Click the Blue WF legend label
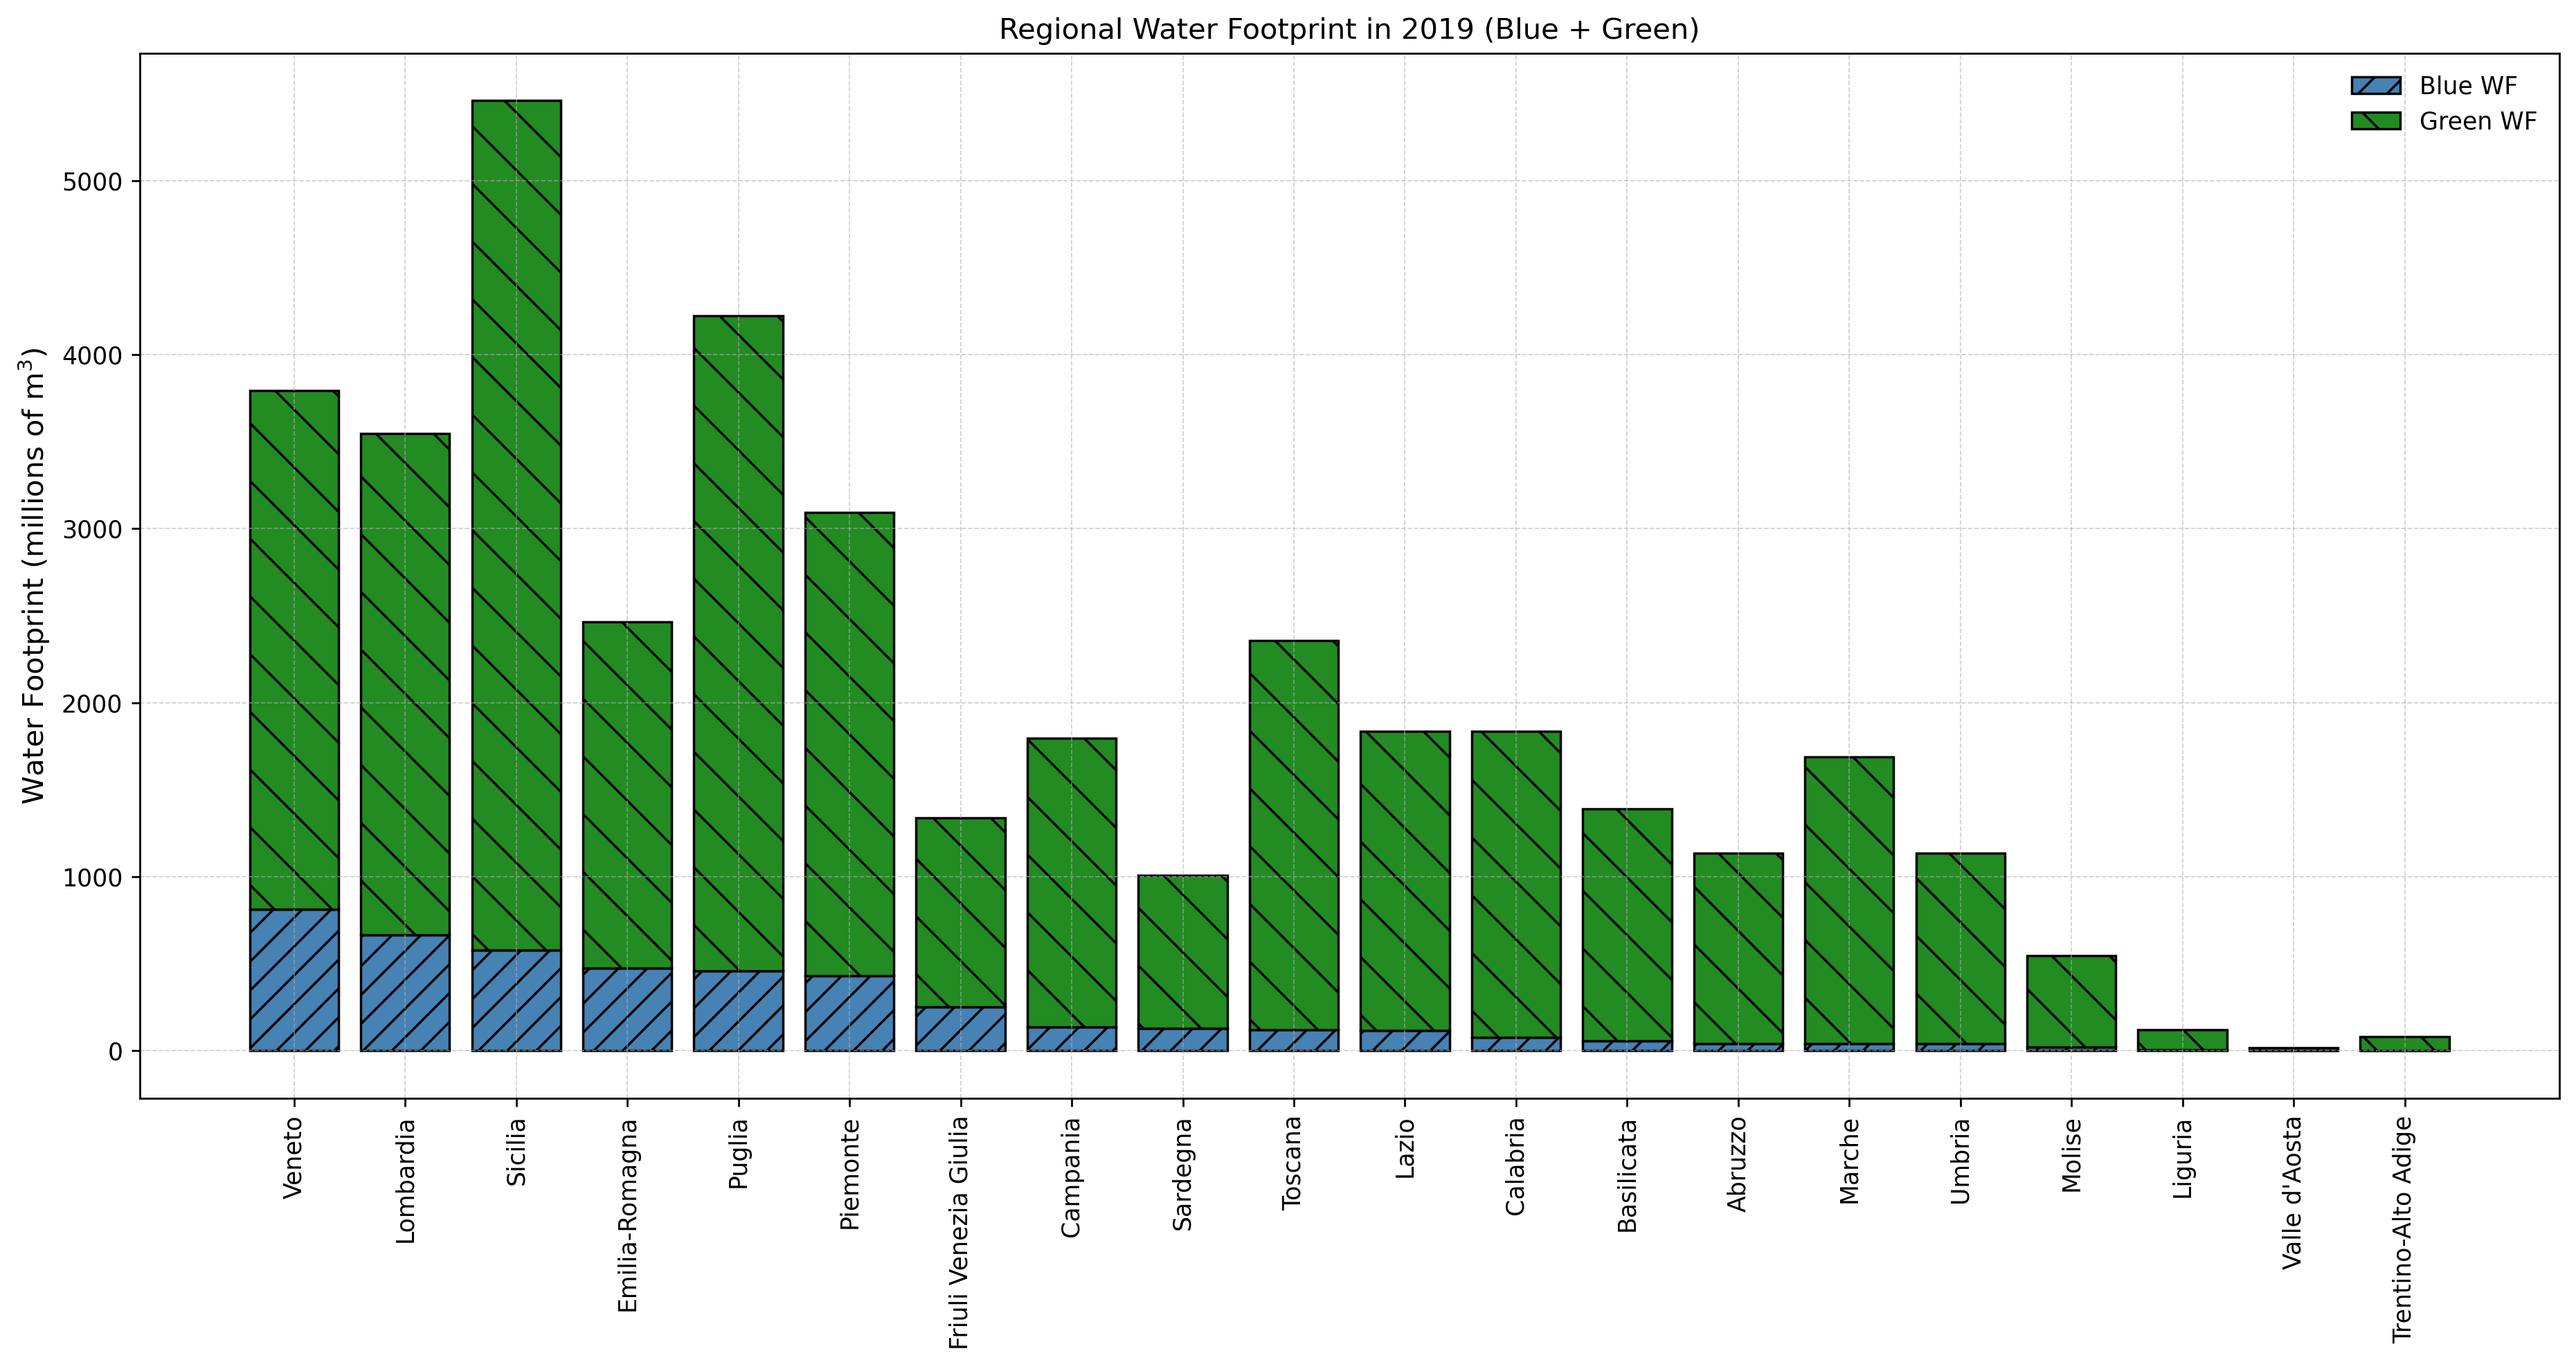Viewport: 2576px width, 1367px height. pyautogui.click(x=2467, y=86)
